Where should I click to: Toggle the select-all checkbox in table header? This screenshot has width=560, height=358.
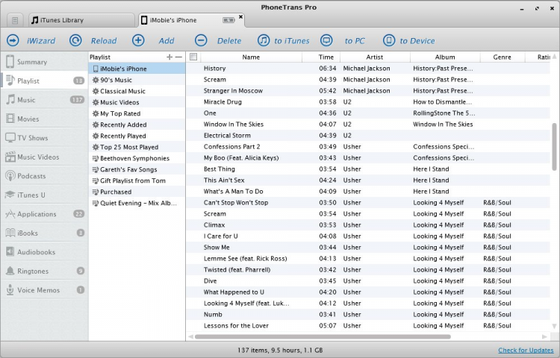point(194,57)
